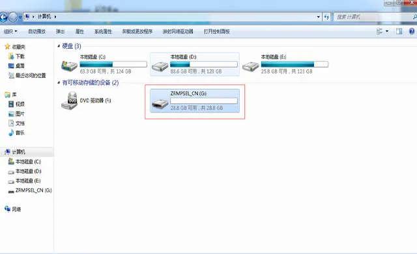
Task: Click the G: drive usage bar
Action: (x=204, y=101)
